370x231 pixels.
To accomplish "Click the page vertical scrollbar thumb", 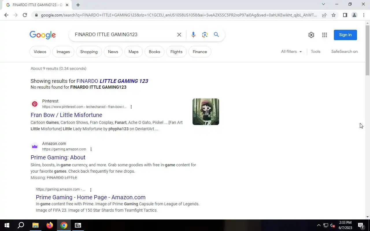I will click(x=367, y=50).
